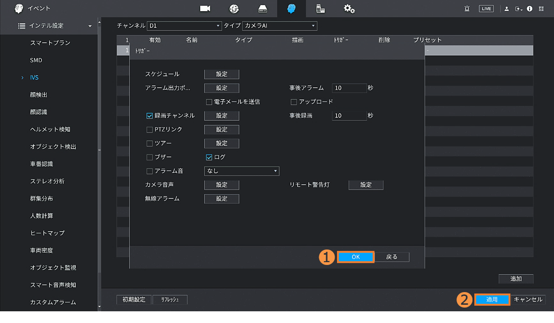554x323 pixels.
Task: Open the アラーム音 なし dropdown
Action: 241,171
